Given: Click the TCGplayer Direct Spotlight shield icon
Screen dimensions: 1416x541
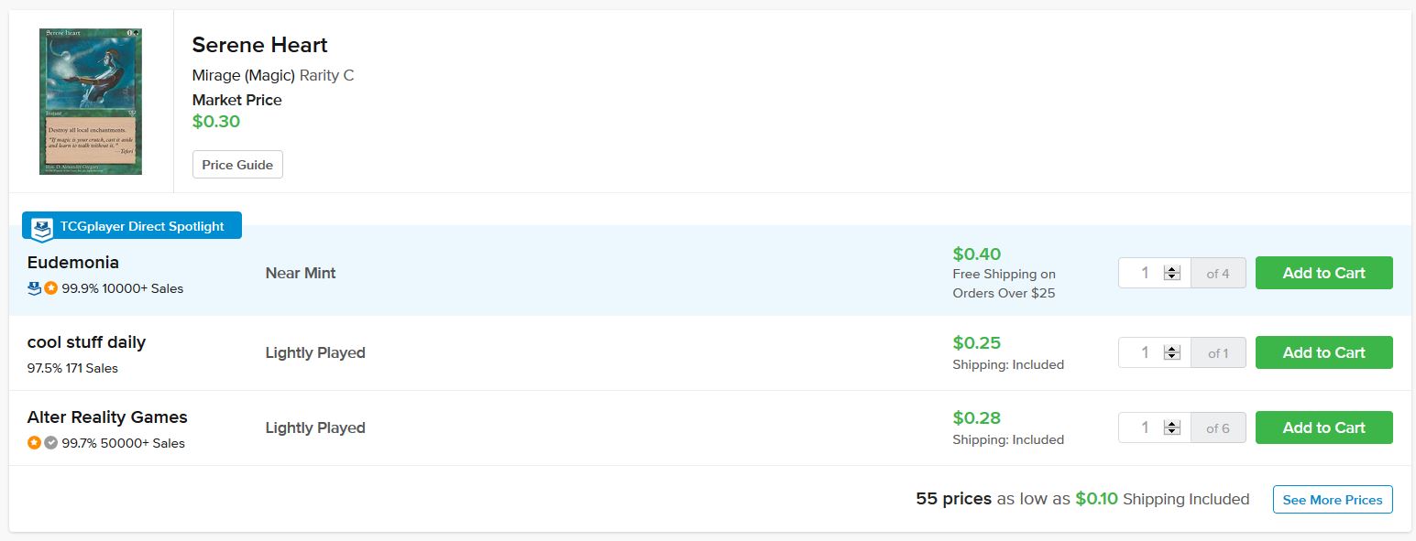Looking at the screenshot, I should click(42, 228).
